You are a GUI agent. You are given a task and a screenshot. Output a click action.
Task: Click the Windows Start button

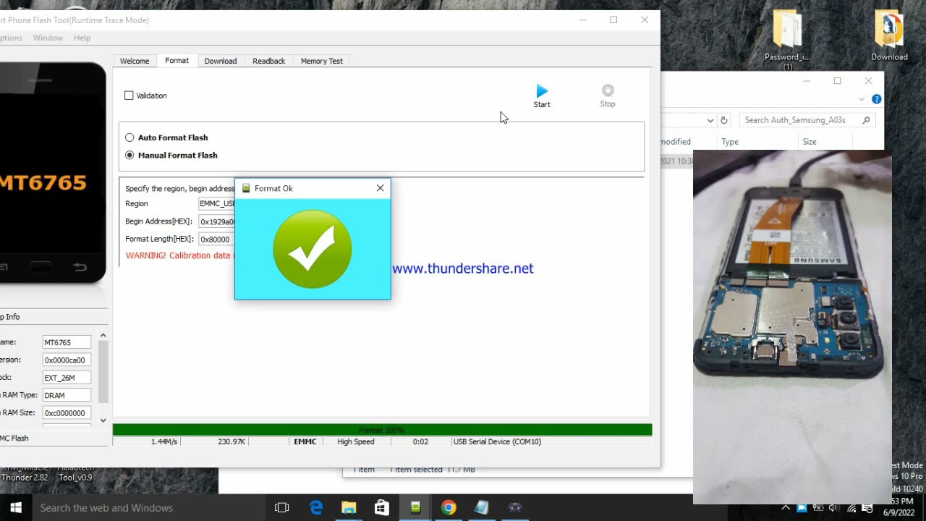pos(15,508)
